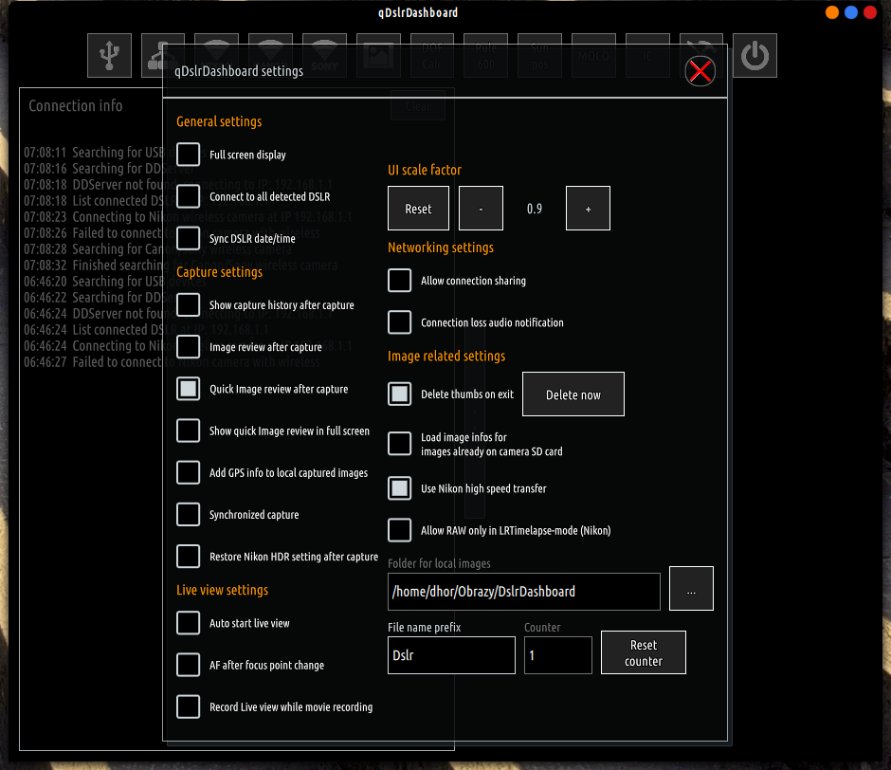This screenshot has height=770, width=891.
Task: Check Add GPS info to local captured images
Action: [x=188, y=472]
